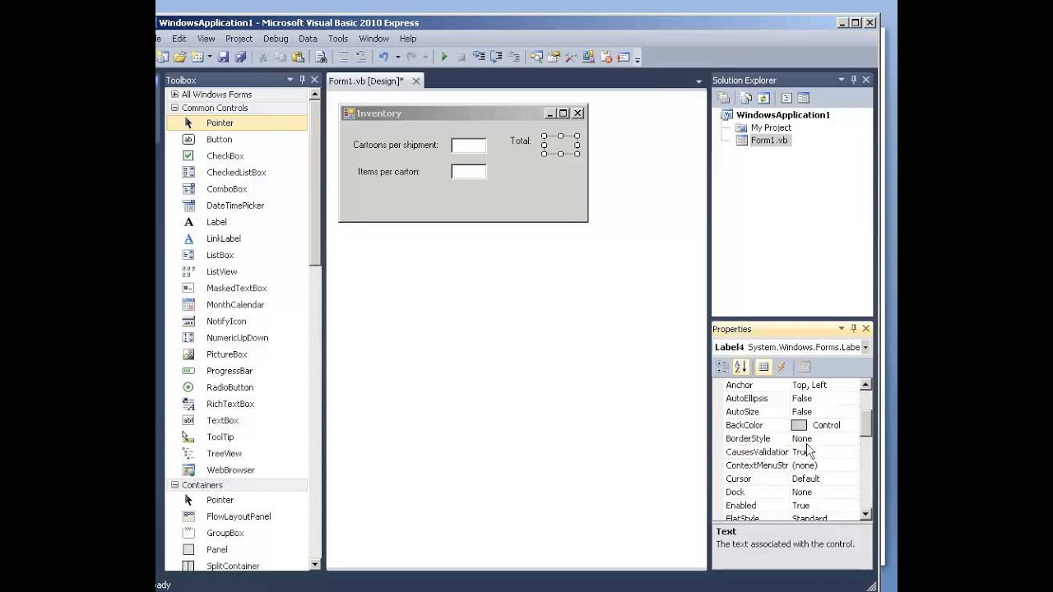Click the Toolbox scrollbar down arrow
Viewport: 1053px width, 592px height.
point(315,564)
